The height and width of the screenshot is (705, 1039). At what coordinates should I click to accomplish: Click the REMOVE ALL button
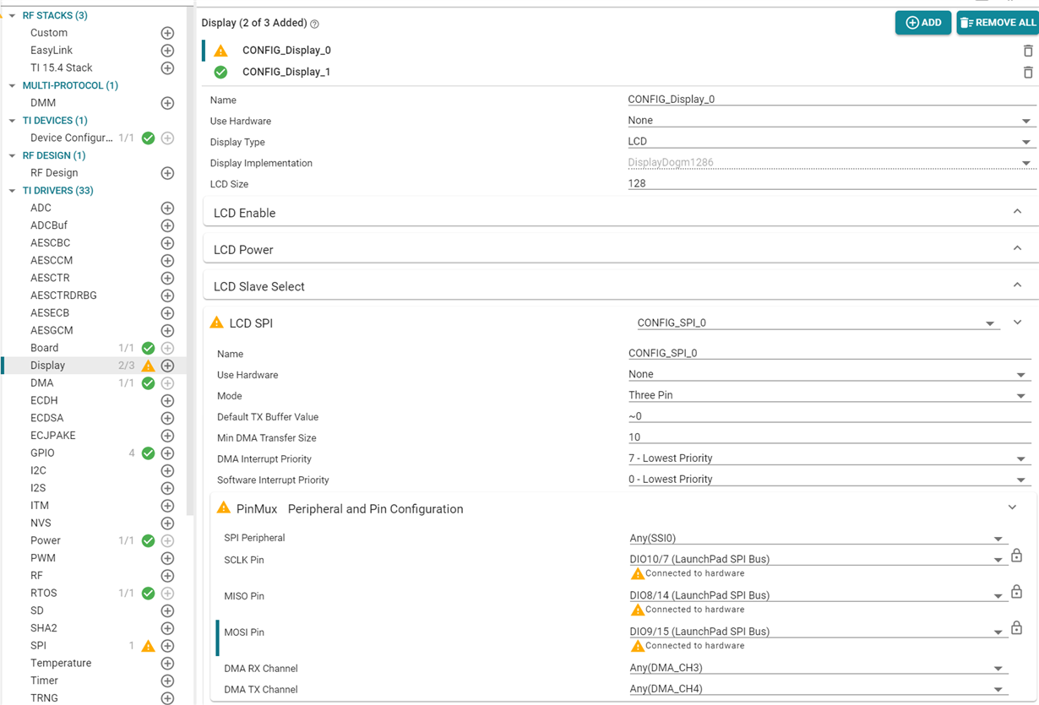(998, 23)
